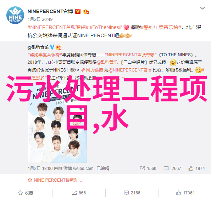Viewport: 211px width, 199px height.
Task: Open original post comments showing 2667
Action: tap(172, 168)
